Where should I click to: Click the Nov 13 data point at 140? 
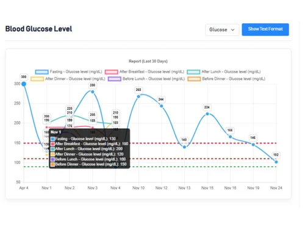pos(184,147)
